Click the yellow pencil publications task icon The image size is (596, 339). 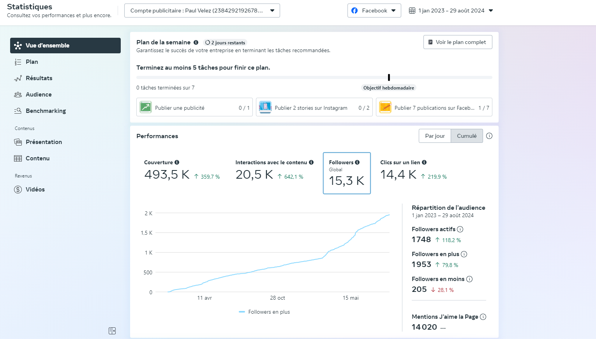point(385,107)
